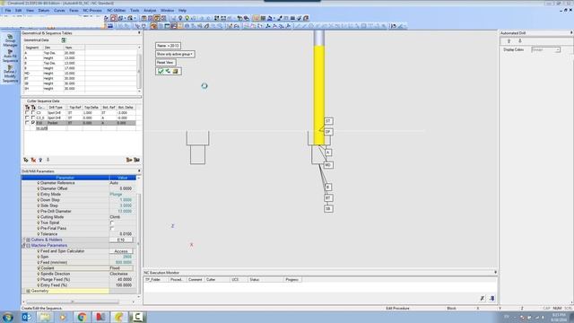Open the Curves menu
574x323 pixels.
tap(59, 10)
